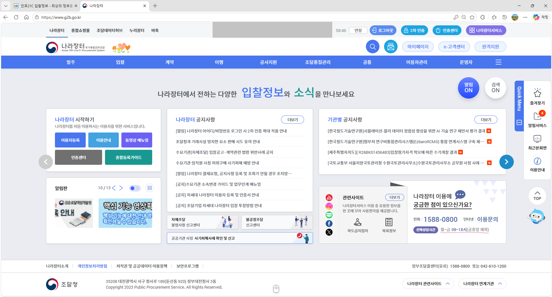The height and width of the screenshot is (297, 552).
Task: Click browser home icon
Action: [26, 17]
